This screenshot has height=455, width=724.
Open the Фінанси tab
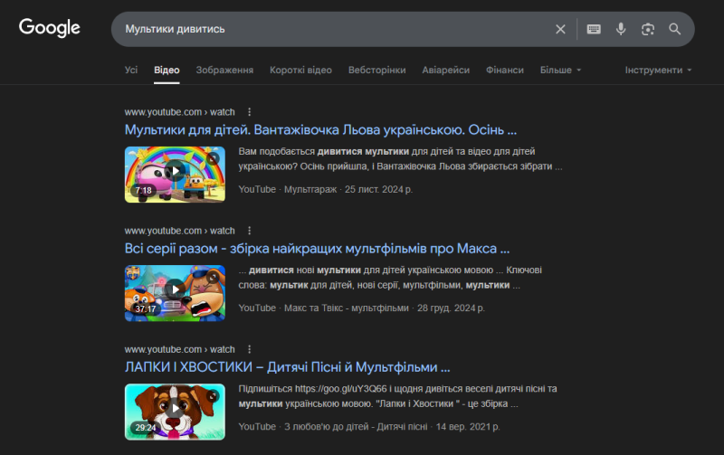point(505,71)
